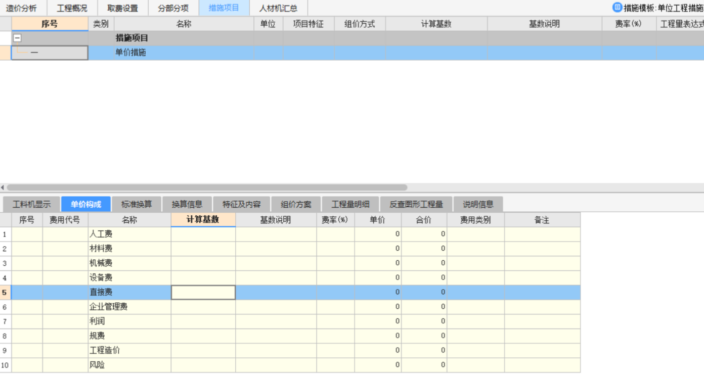Click the 计算基数 input in 直接费 row
Image resolution: width=704 pixels, height=379 pixels.
pos(203,292)
